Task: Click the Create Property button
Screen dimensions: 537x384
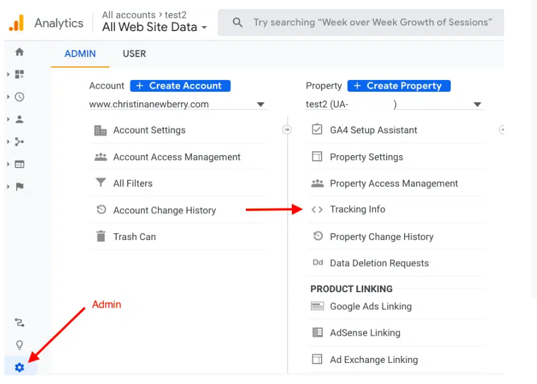Action: pyautogui.click(x=399, y=86)
